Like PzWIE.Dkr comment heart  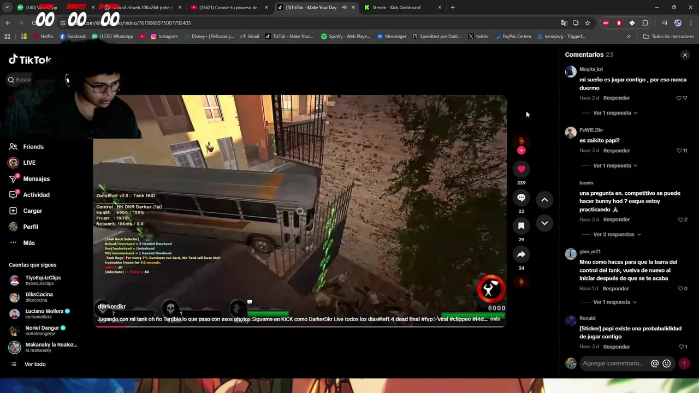[679, 151]
